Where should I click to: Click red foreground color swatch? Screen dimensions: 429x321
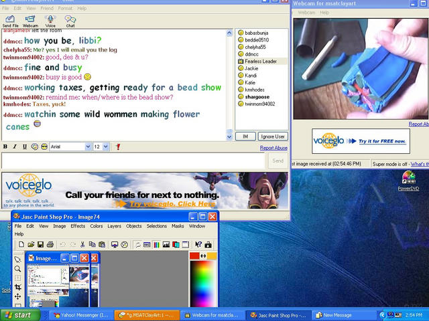tap(194, 255)
